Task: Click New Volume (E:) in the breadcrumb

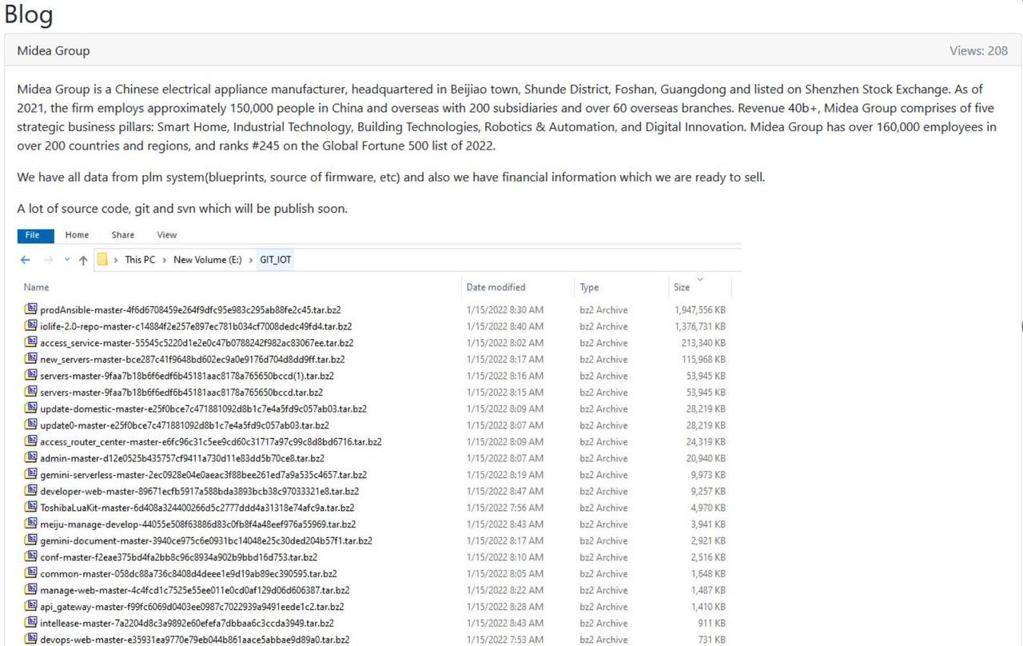Action: click(208, 260)
